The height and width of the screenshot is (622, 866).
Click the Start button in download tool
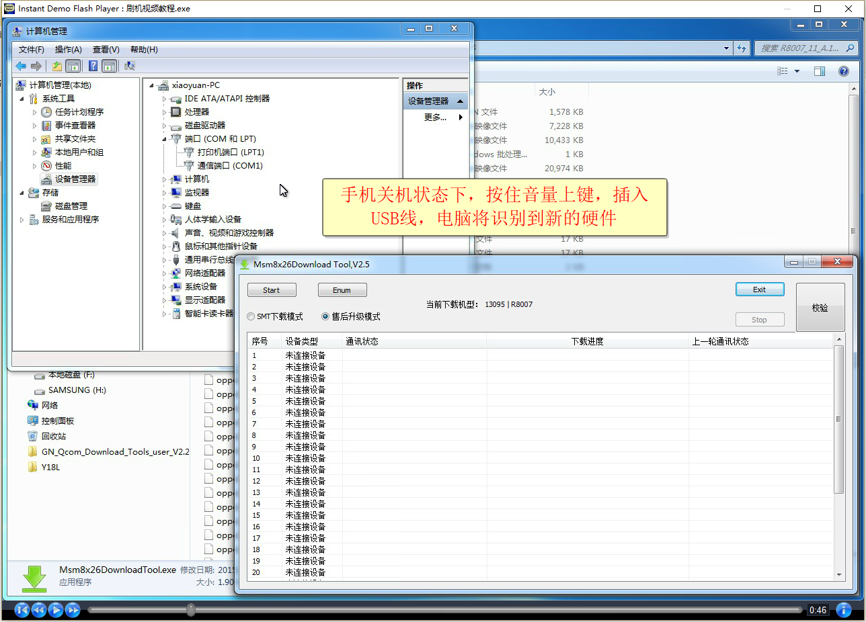[x=272, y=290]
